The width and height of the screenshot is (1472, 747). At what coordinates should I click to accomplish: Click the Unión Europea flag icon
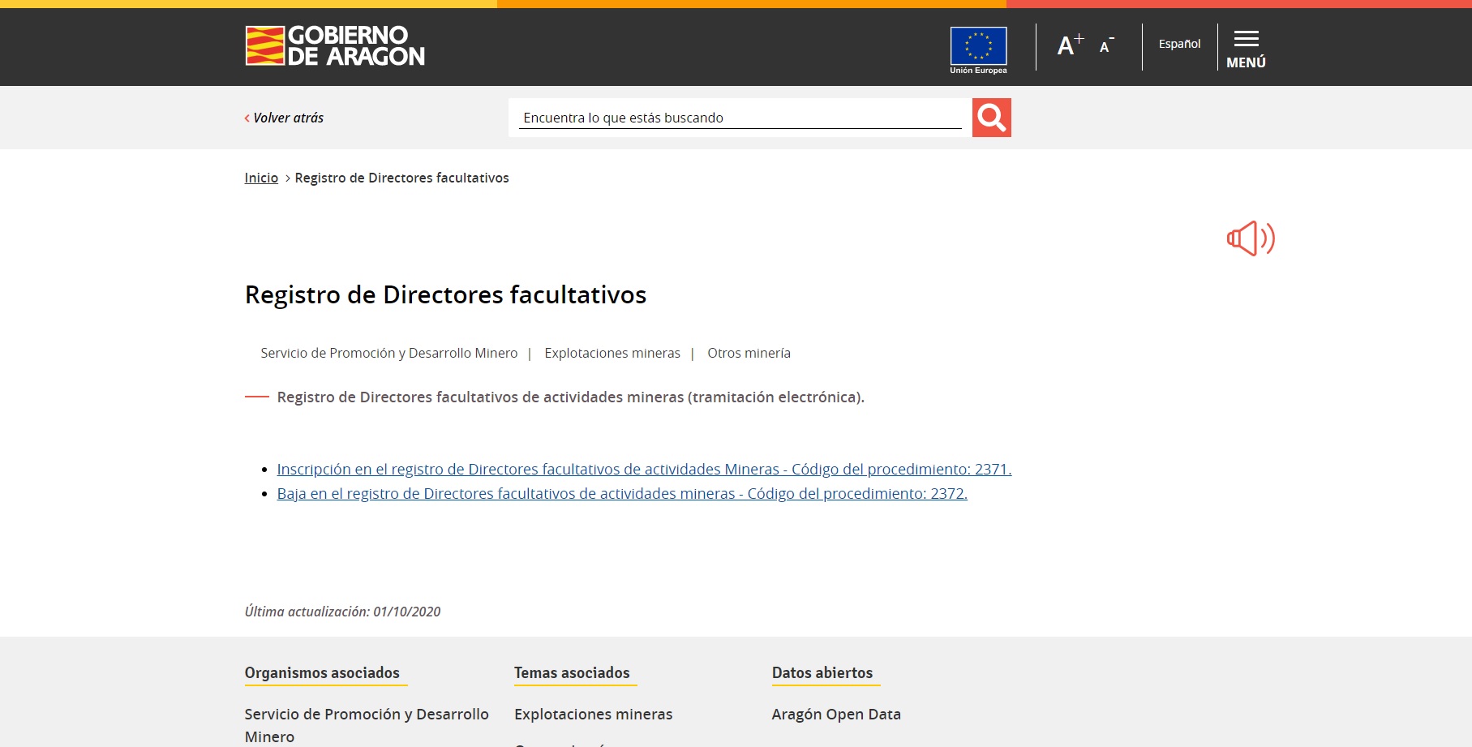click(x=978, y=47)
